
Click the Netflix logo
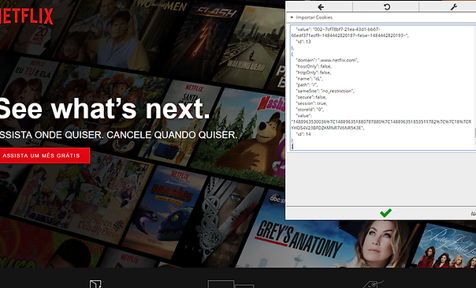(27, 17)
